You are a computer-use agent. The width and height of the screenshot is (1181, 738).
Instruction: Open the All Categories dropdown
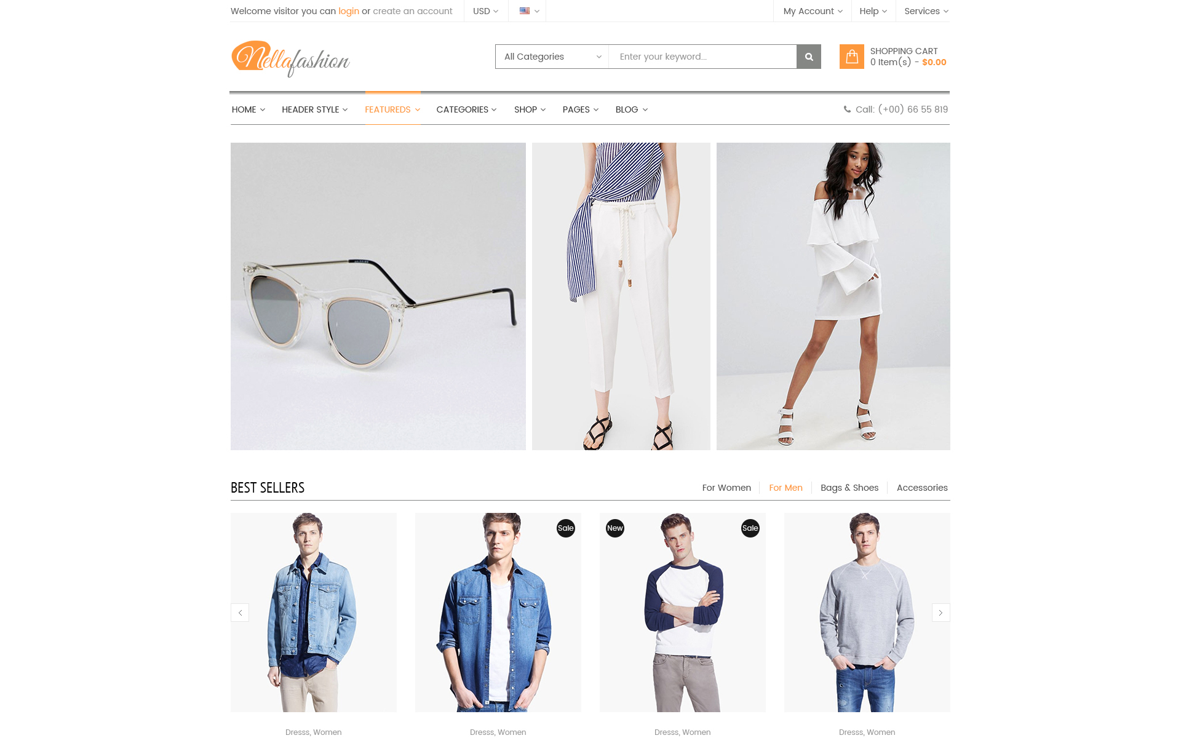pyautogui.click(x=552, y=57)
